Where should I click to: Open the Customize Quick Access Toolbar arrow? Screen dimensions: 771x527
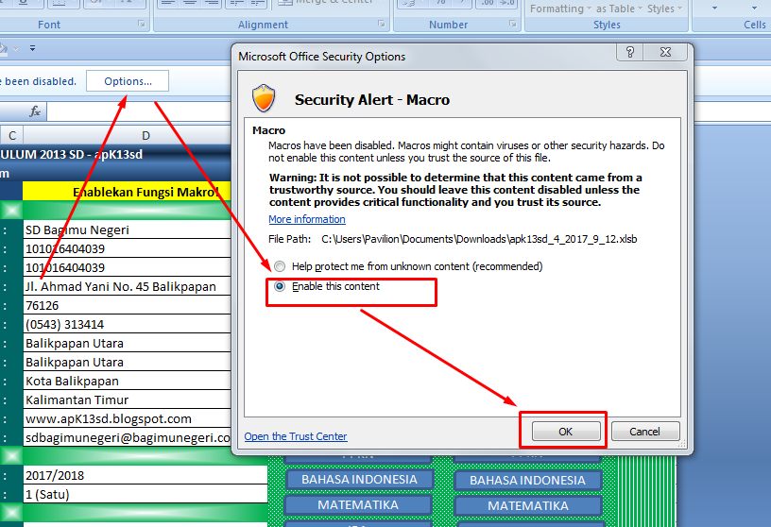[x=32, y=48]
